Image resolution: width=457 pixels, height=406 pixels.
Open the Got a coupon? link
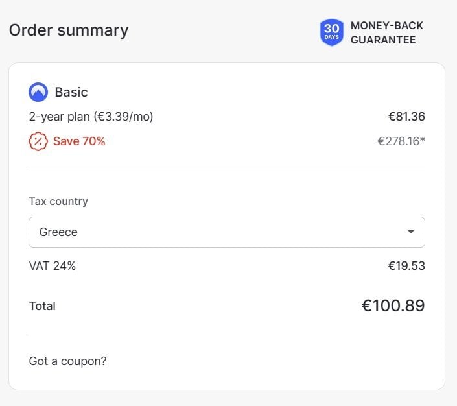(67, 361)
